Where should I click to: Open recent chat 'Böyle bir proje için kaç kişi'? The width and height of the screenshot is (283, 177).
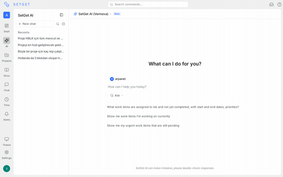click(41, 51)
